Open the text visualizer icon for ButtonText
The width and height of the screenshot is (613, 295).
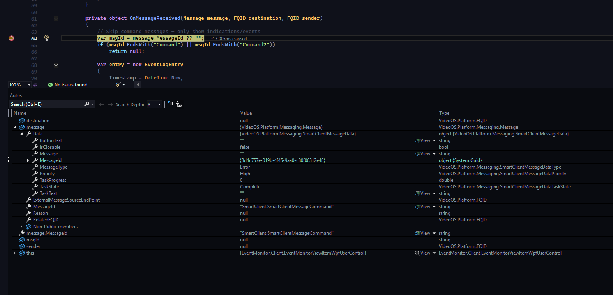coord(417,140)
